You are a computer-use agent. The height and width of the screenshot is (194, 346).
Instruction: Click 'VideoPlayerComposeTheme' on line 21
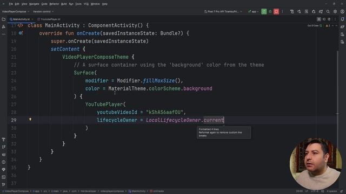click(x=95, y=57)
